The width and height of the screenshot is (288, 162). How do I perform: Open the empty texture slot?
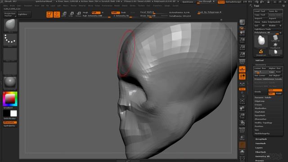(x=10, y=69)
